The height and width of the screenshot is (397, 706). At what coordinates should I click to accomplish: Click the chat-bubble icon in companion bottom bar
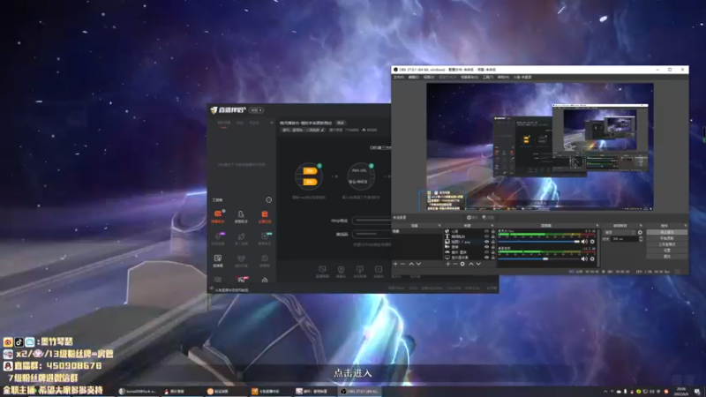click(322, 271)
